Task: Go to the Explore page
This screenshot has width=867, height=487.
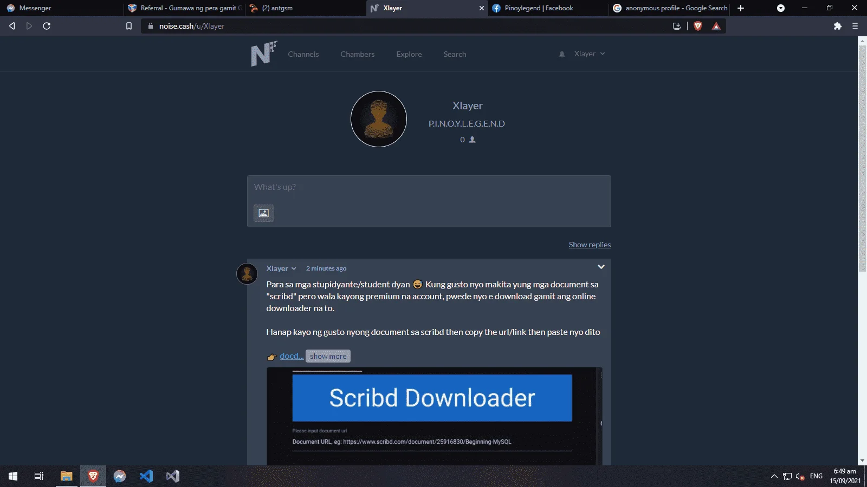Action: coord(409,54)
